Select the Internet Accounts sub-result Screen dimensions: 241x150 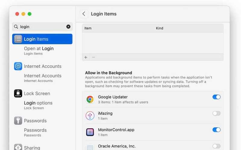pos(43,78)
